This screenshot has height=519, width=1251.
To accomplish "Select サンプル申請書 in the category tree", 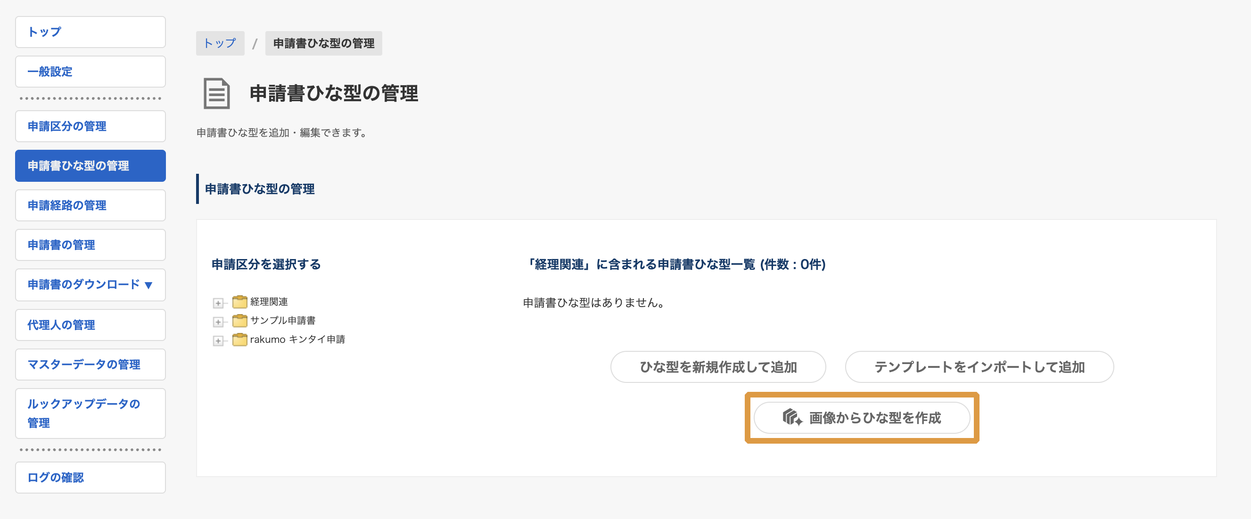I will [x=283, y=321].
